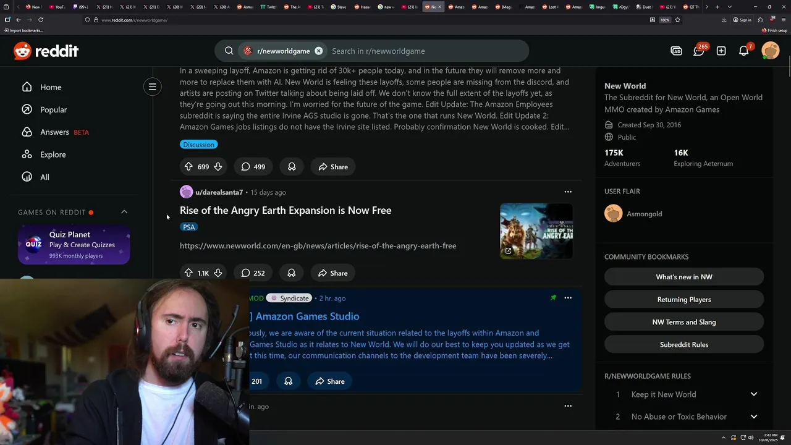Open u/darealsanta7 profile
This screenshot has height=445, width=791.
[x=219, y=192]
